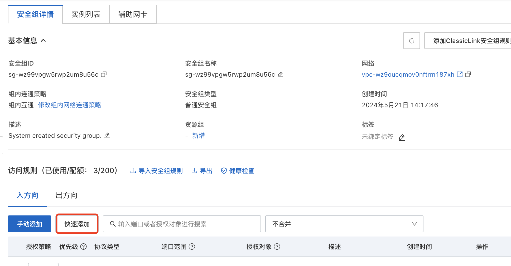The height and width of the screenshot is (266, 511).
Task: Edit the security group name
Action: pos(281,75)
